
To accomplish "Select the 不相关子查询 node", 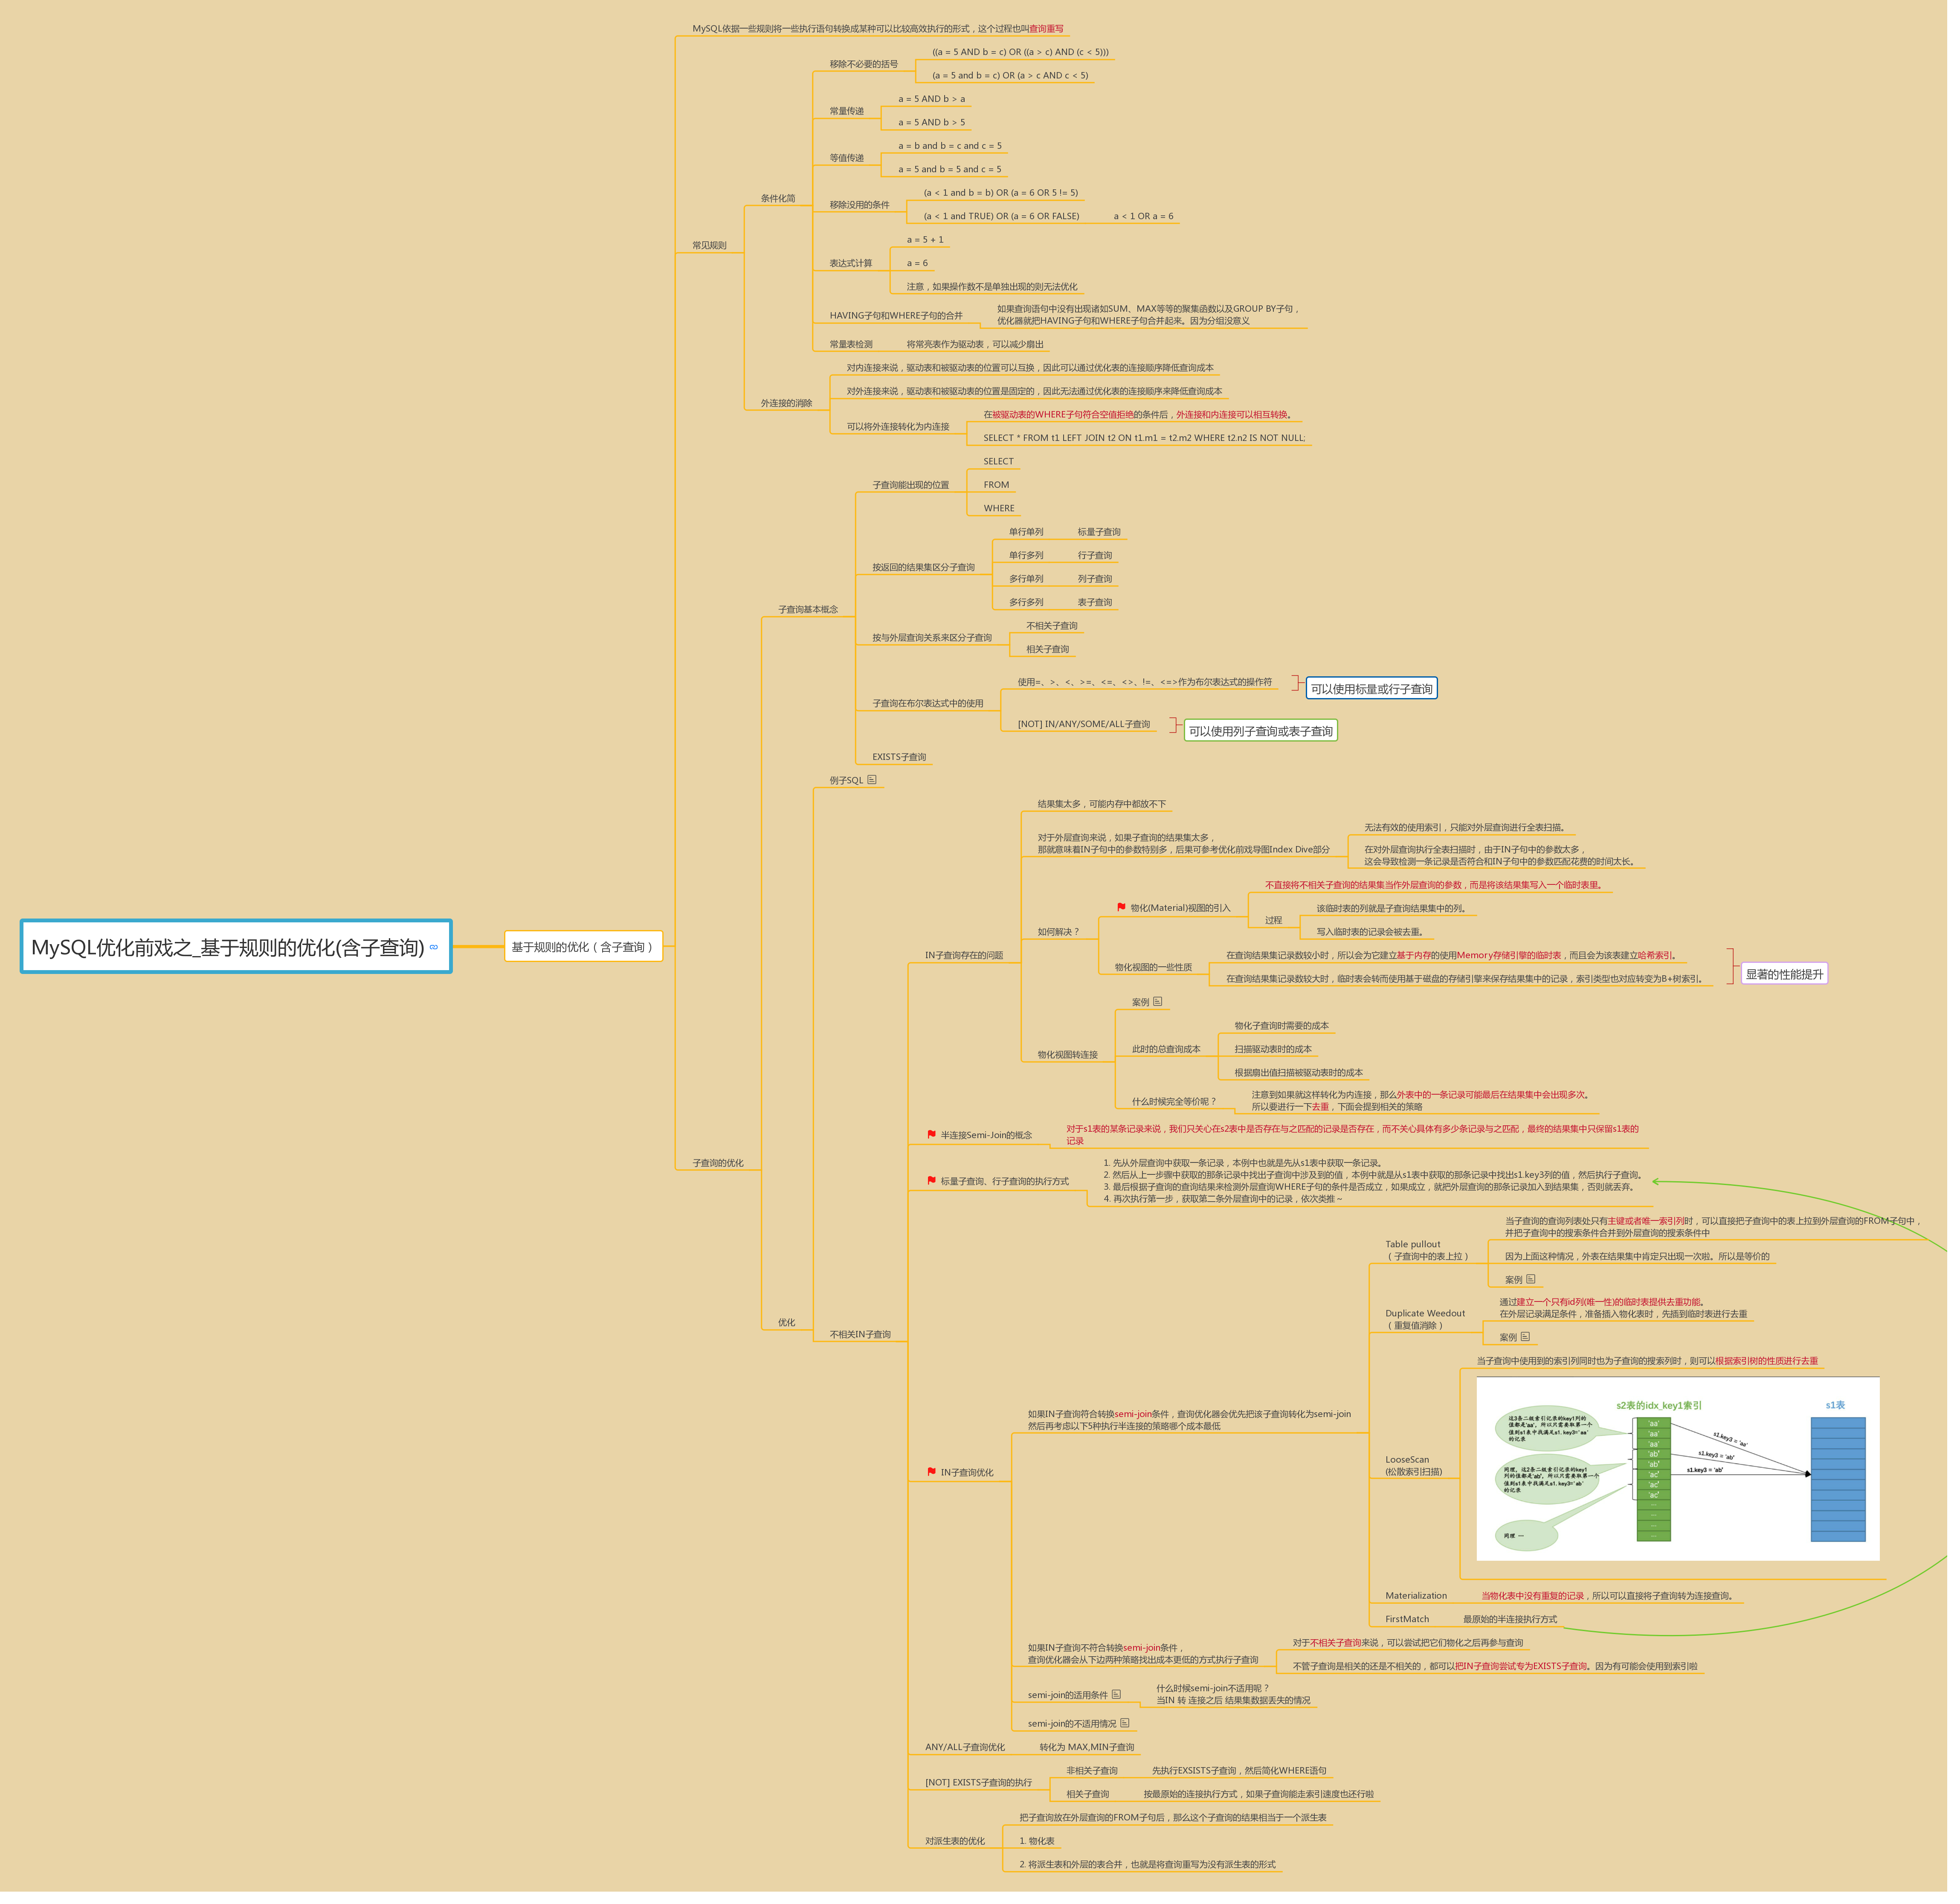I will (x=1059, y=630).
